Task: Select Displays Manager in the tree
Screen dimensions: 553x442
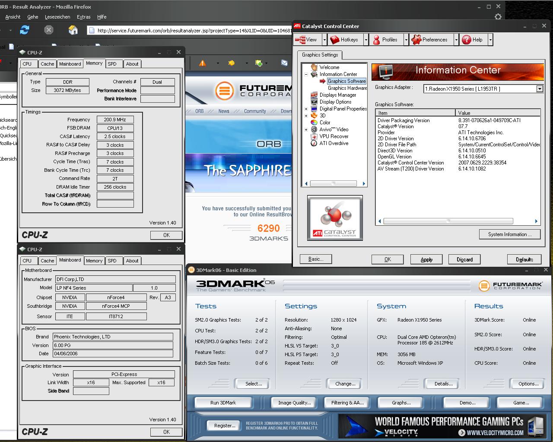Action: [x=338, y=95]
